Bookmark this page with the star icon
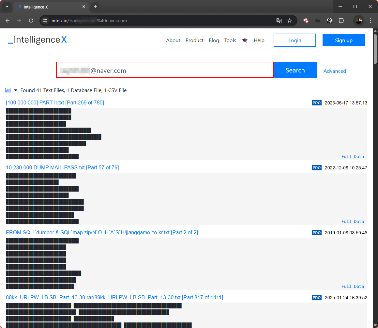The width and height of the screenshot is (378, 328). coord(290,21)
